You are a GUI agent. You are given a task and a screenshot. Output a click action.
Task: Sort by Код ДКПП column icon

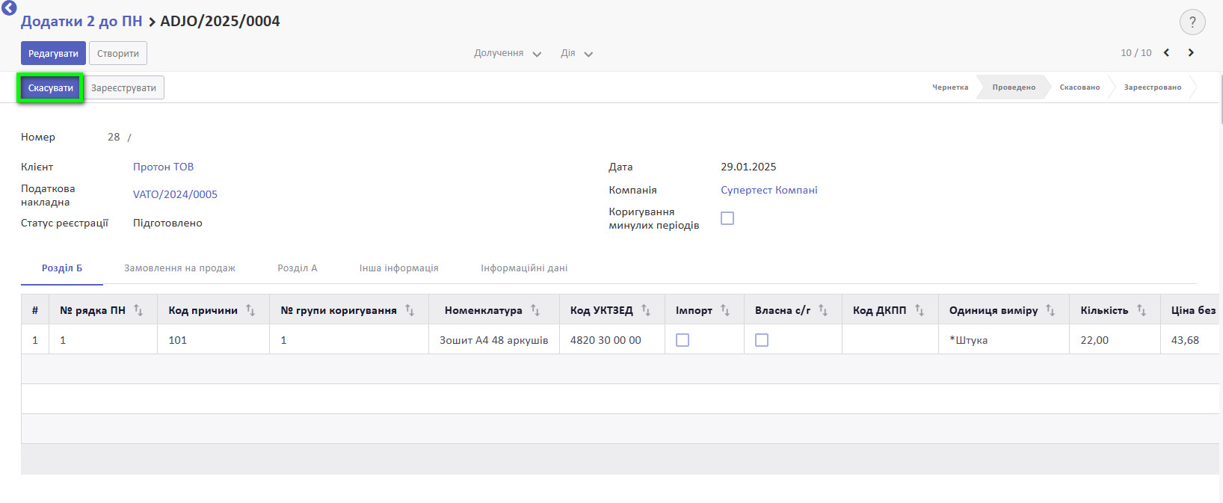click(919, 310)
